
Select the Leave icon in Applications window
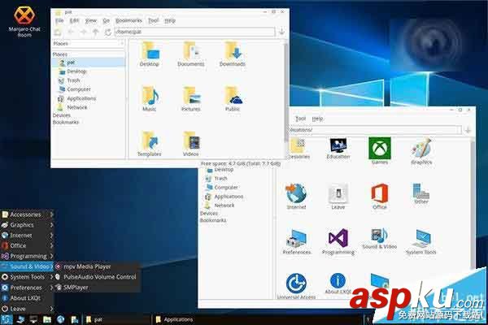pos(338,197)
